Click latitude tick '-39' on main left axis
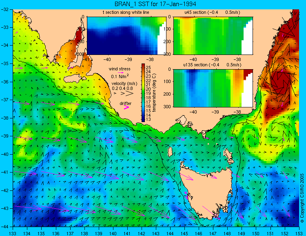 click(5, 136)
